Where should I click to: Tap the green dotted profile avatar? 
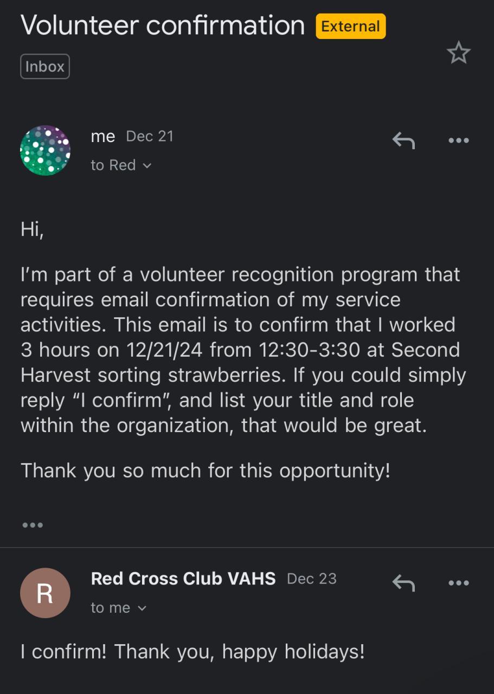point(45,150)
